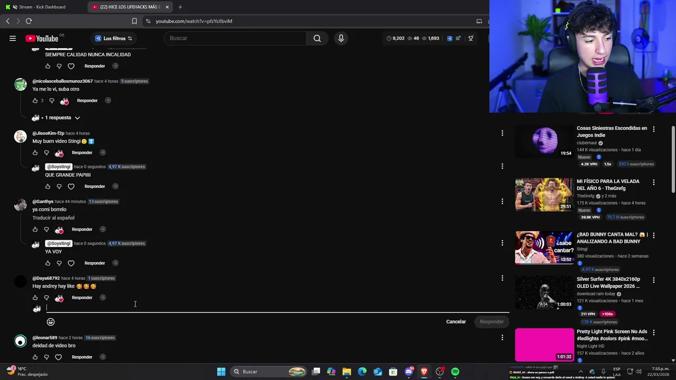Image resolution: width=676 pixels, height=380 pixels.
Task: Dislike the YA VOY reply
Action: (59, 263)
